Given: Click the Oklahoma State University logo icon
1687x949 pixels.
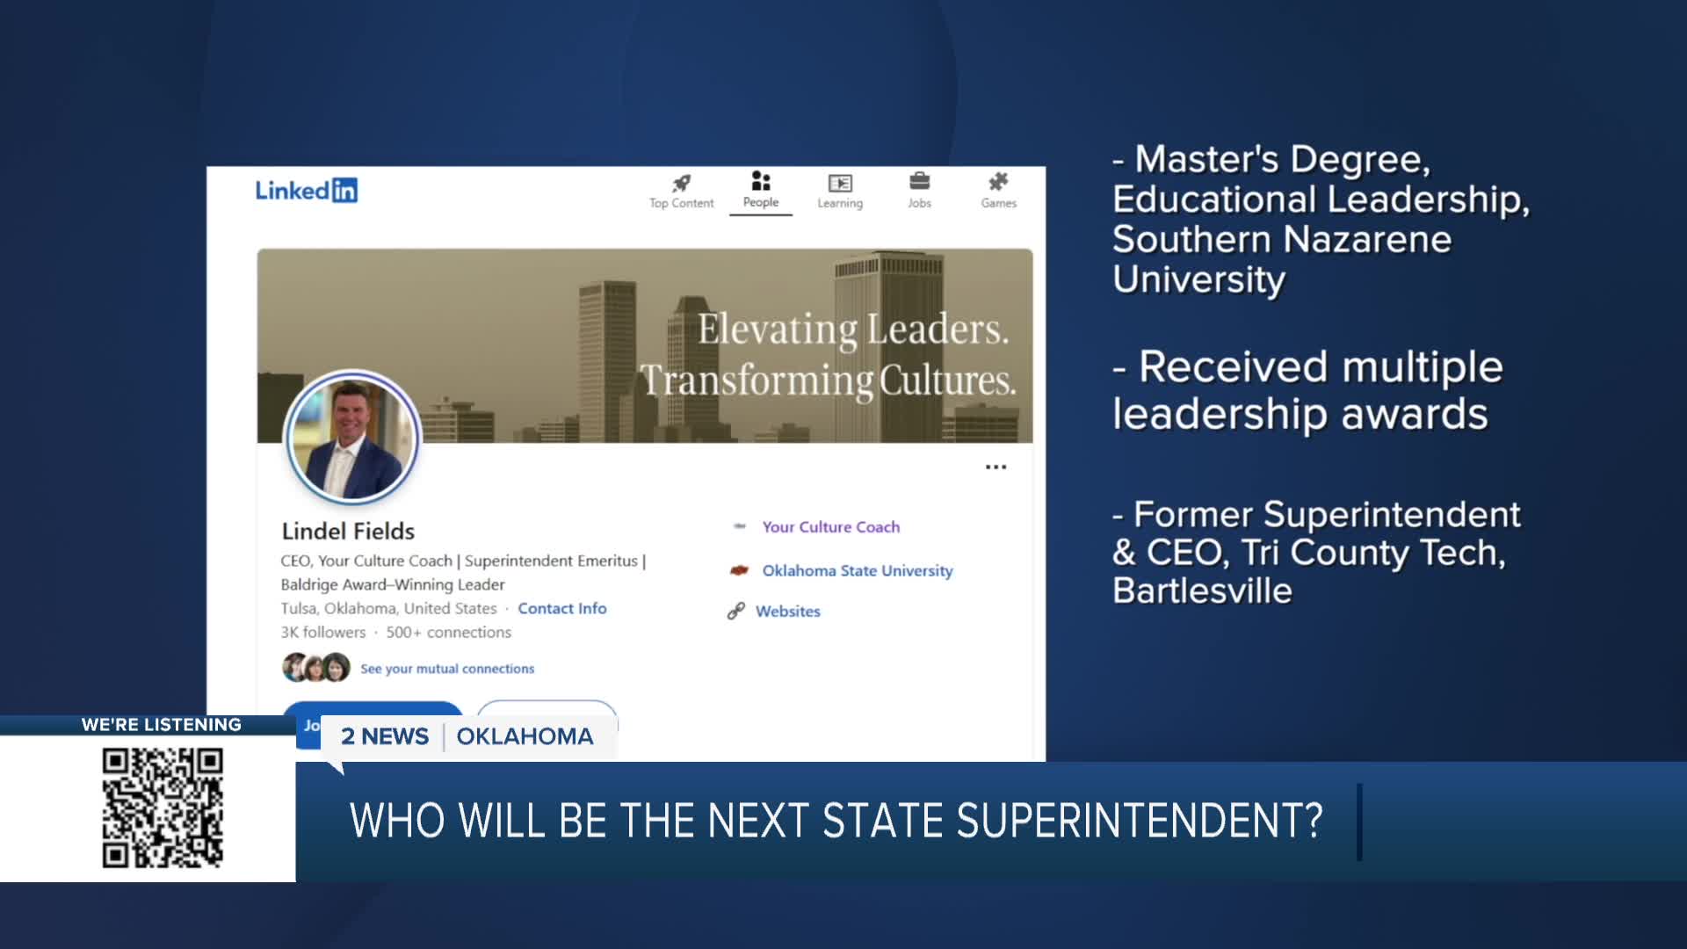Looking at the screenshot, I should click(x=739, y=570).
